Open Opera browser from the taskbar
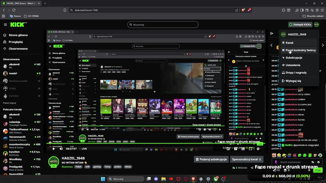The image size is (326, 183). 186,179
